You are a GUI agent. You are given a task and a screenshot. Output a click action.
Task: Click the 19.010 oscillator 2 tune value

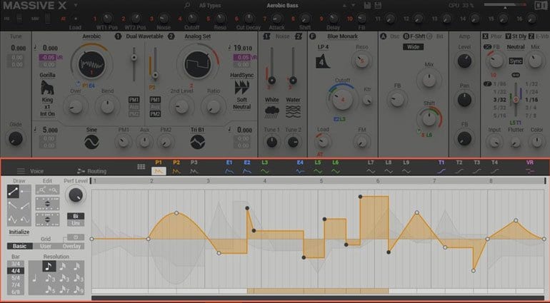(242, 48)
